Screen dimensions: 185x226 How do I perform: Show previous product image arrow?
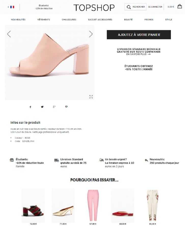point(9,34)
